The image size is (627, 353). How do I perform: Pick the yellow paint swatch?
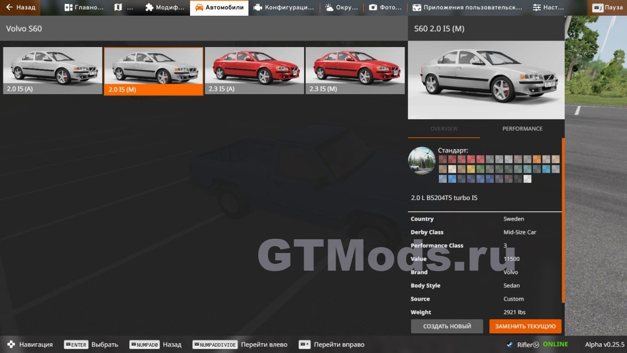(471, 169)
